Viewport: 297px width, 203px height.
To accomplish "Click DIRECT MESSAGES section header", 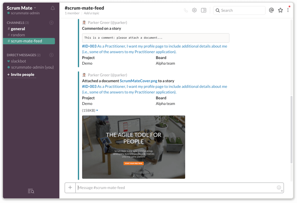I will pos(23,55).
